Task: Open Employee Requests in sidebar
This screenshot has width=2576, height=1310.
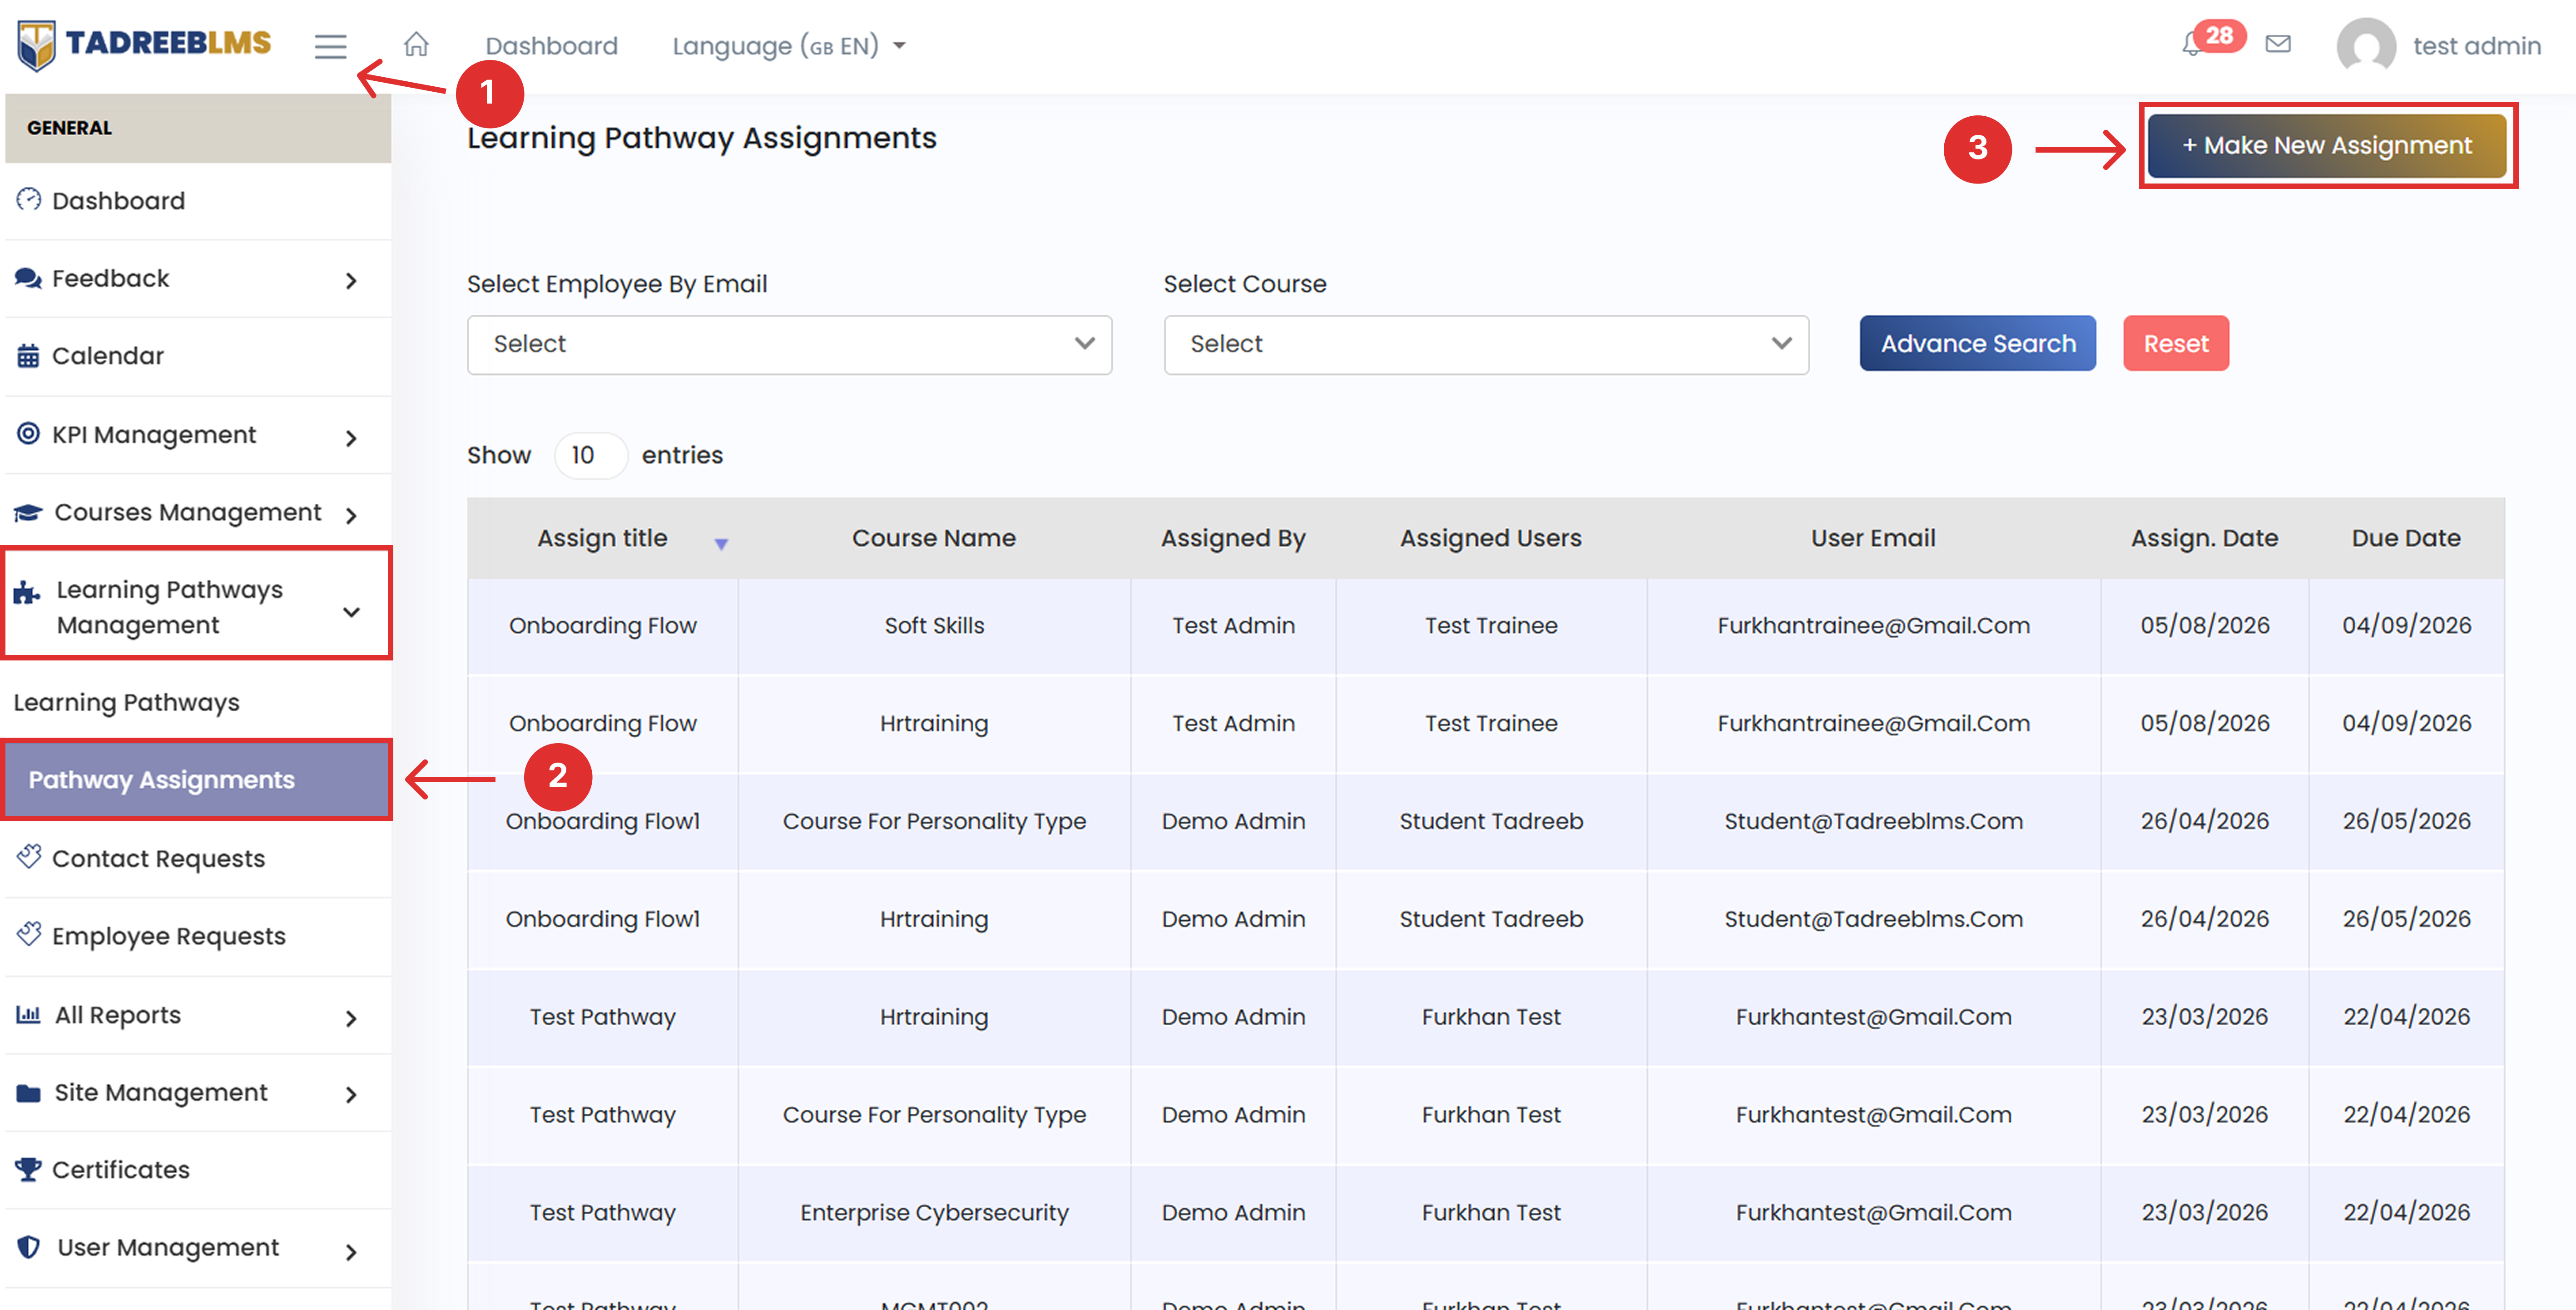Action: click(198, 936)
